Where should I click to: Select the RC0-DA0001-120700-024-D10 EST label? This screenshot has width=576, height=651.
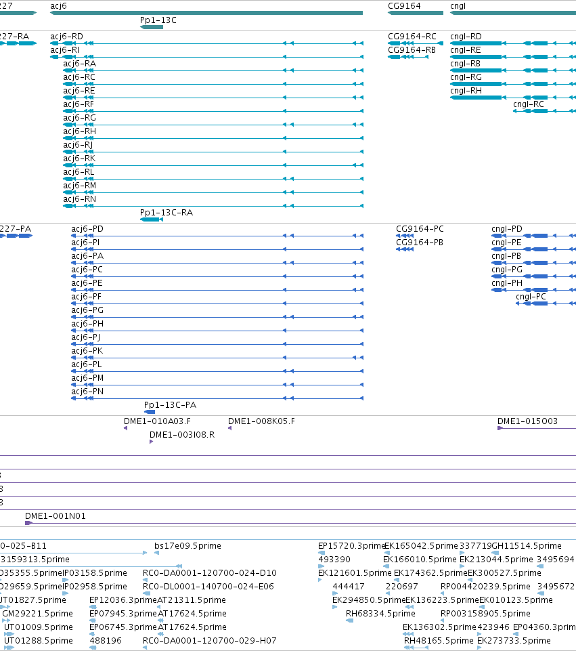(210, 573)
